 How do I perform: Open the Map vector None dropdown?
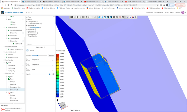43,69
